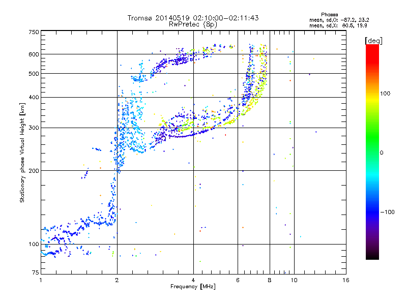Click the y-axis tick label '100'
The height and width of the screenshot is (305, 407).
34,245
